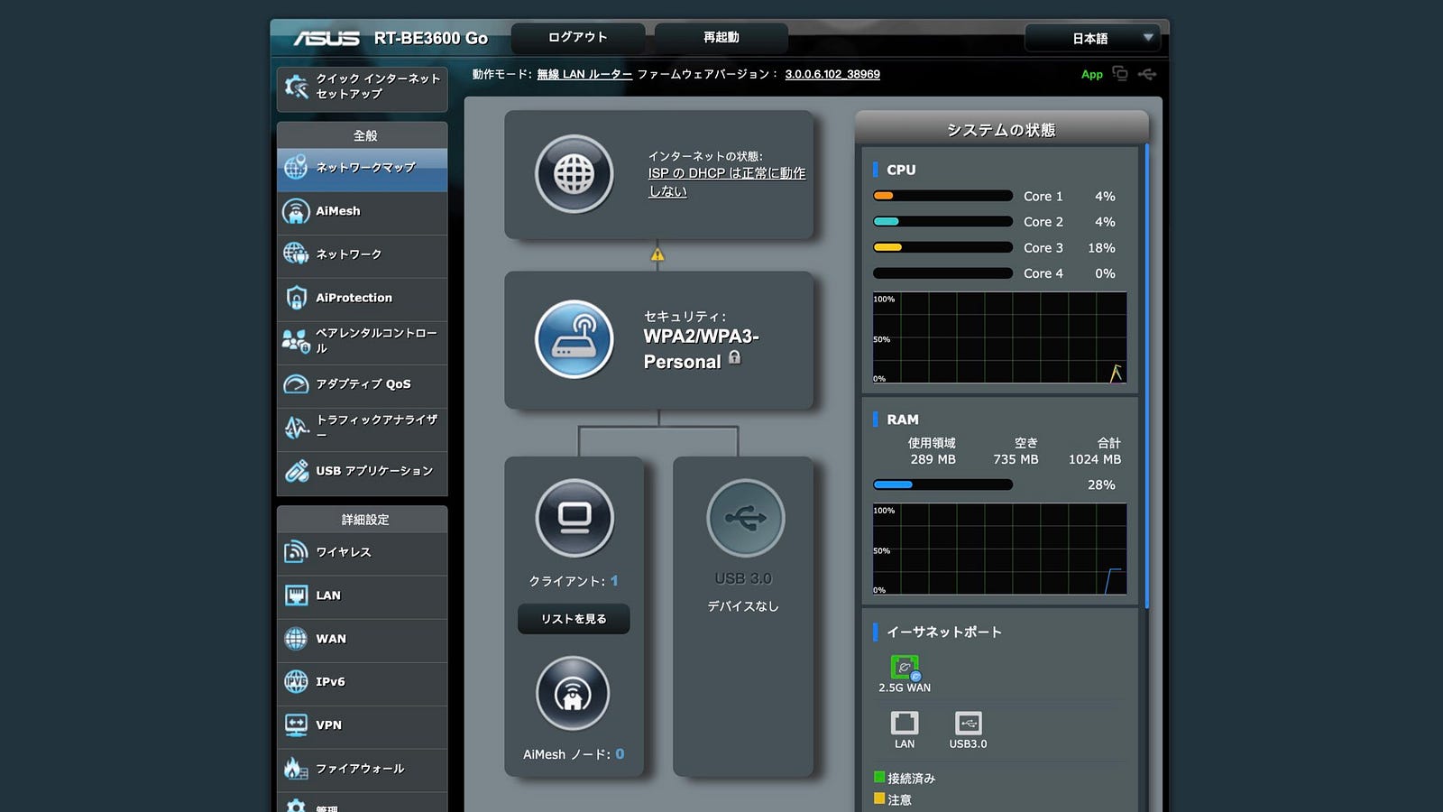The image size is (1443, 812).
Task: Click the リストを見る button
Action: point(574,619)
